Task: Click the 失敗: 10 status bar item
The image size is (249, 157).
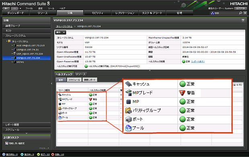Action: (x=58, y=154)
